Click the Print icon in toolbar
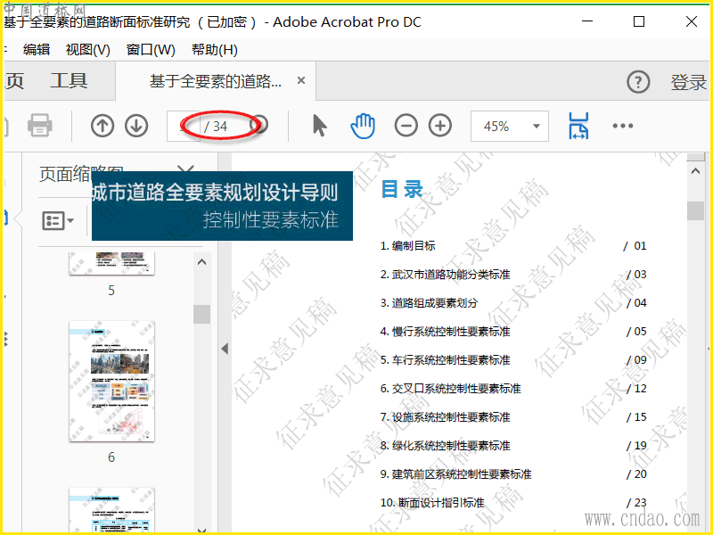713x535 pixels. click(x=39, y=126)
